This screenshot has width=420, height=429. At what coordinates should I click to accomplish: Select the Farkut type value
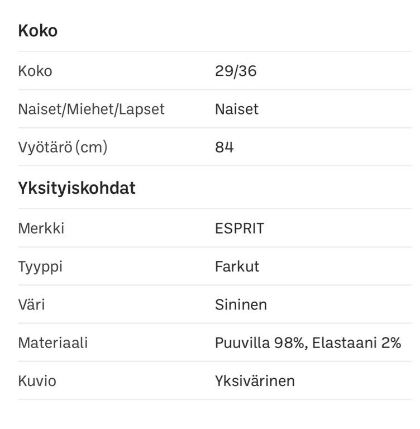click(x=237, y=266)
